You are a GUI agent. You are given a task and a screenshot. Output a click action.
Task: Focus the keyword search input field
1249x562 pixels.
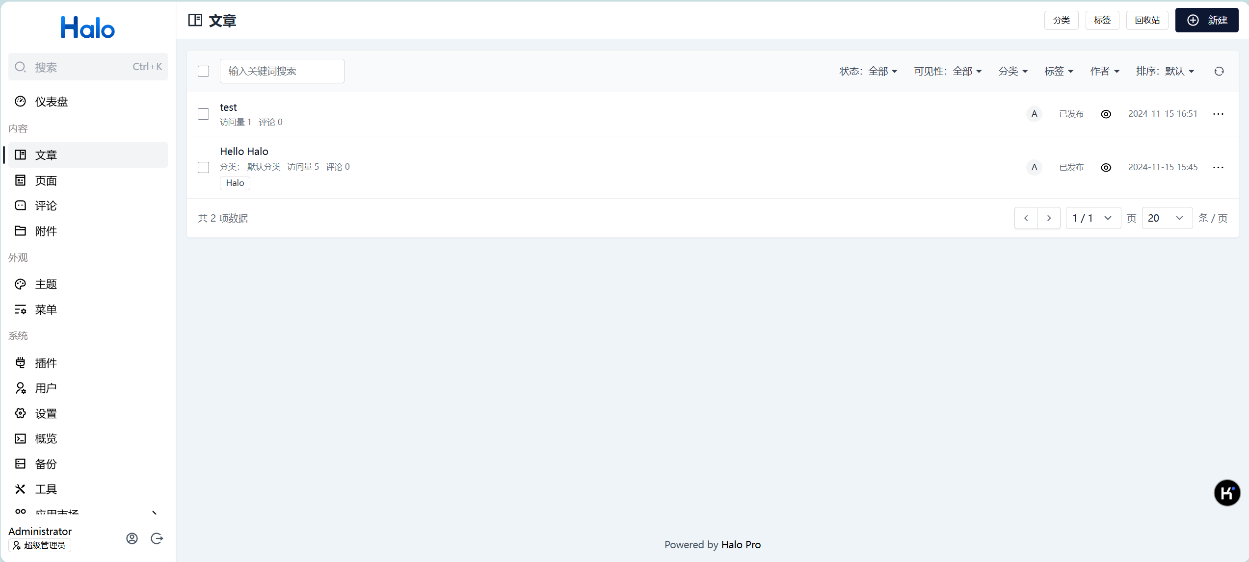[x=282, y=72]
